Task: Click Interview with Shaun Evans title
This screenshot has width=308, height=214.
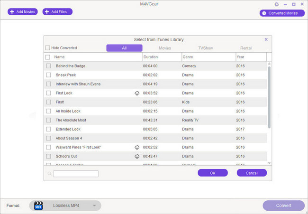Action: (x=78, y=84)
